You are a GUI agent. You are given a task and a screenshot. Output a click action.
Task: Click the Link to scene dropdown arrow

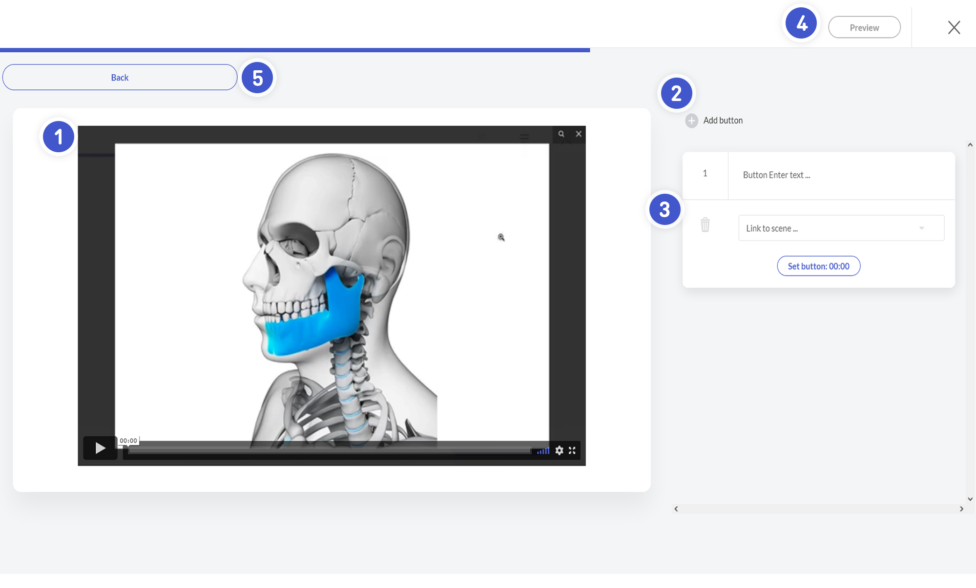pos(921,228)
